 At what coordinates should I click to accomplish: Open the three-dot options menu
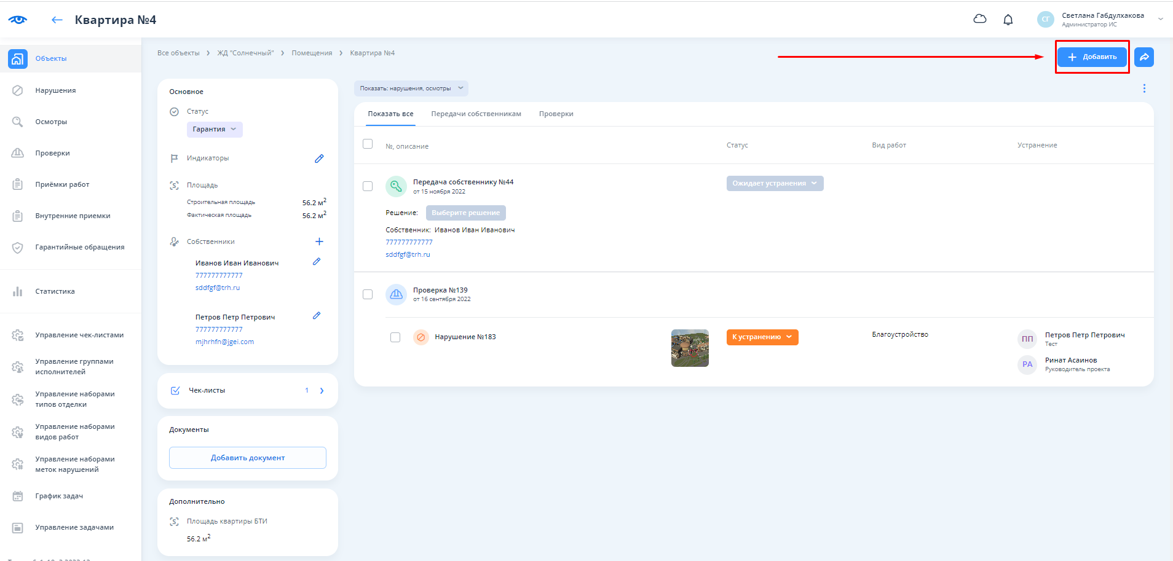pos(1144,88)
